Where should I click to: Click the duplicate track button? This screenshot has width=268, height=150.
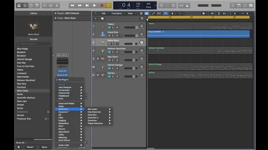pos(102,18)
